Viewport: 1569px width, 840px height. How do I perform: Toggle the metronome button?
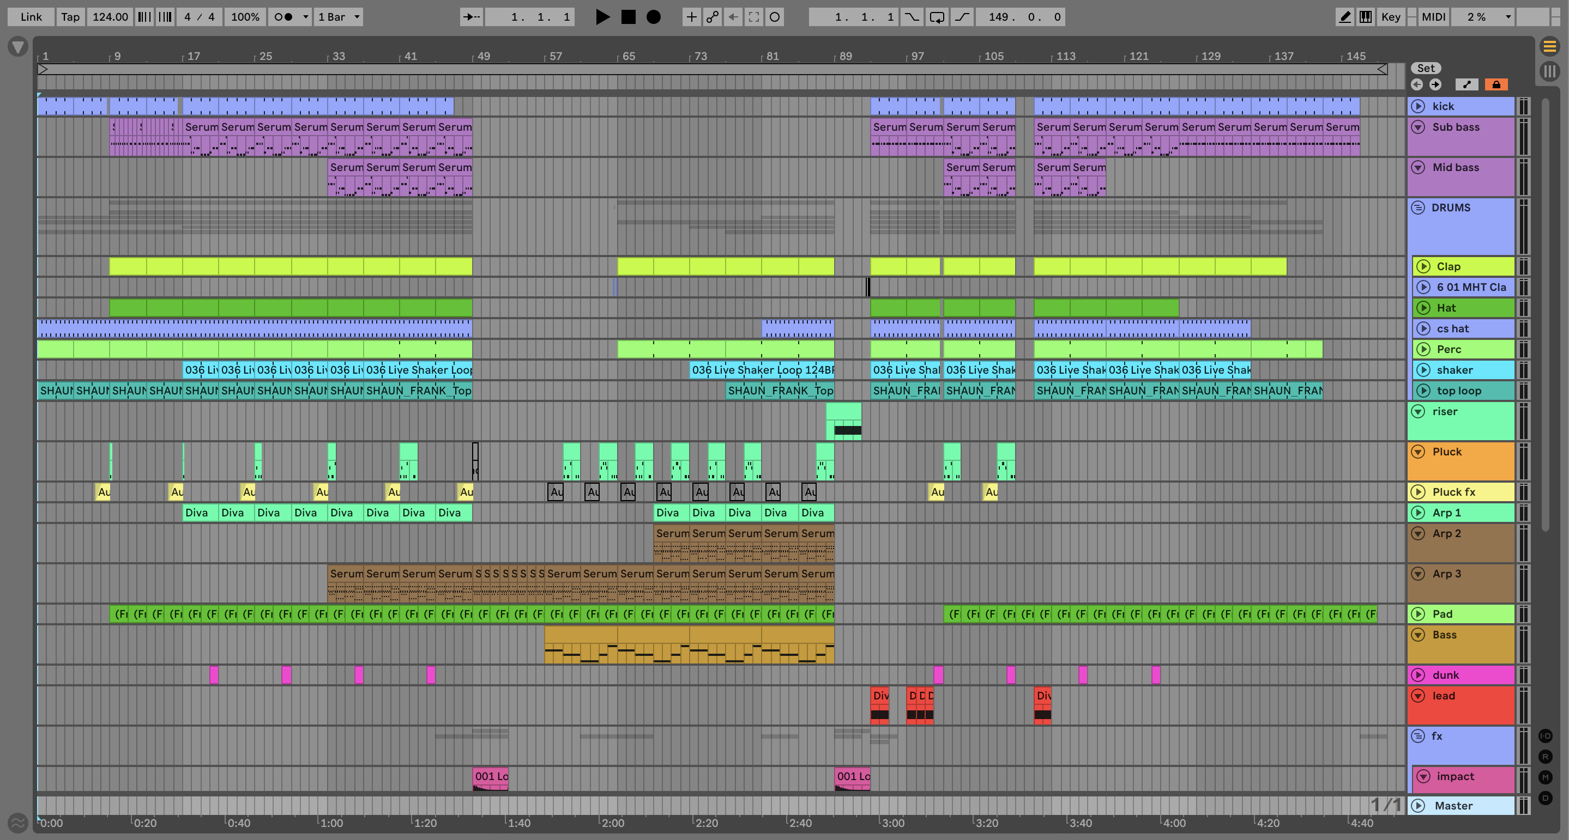[x=283, y=17]
